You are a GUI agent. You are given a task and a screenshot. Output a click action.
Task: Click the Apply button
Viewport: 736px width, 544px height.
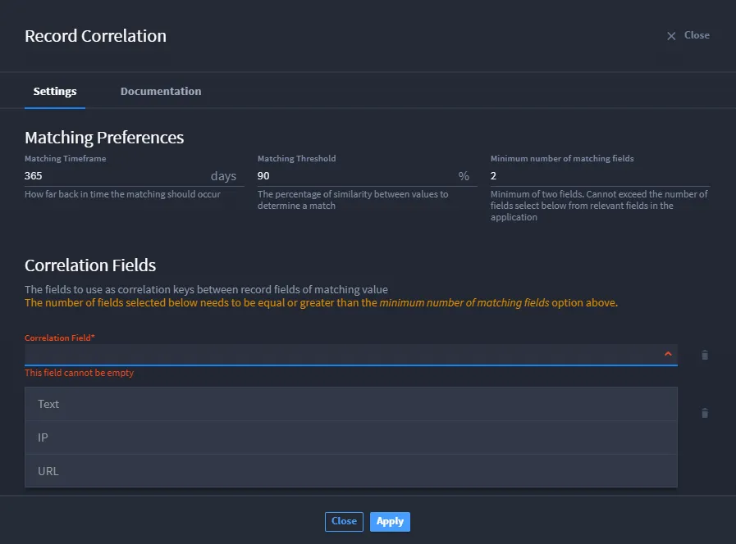click(x=390, y=522)
